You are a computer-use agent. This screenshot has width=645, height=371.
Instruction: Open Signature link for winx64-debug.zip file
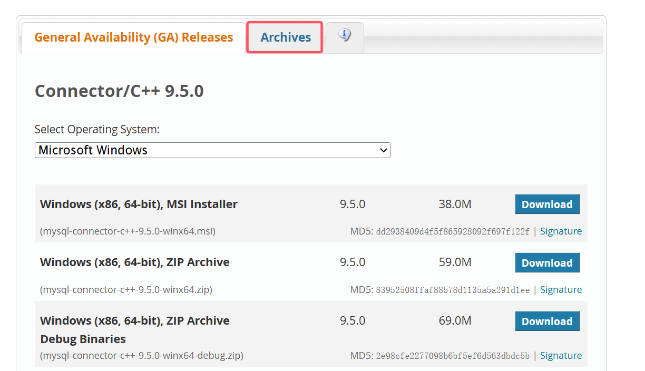click(x=561, y=356)
